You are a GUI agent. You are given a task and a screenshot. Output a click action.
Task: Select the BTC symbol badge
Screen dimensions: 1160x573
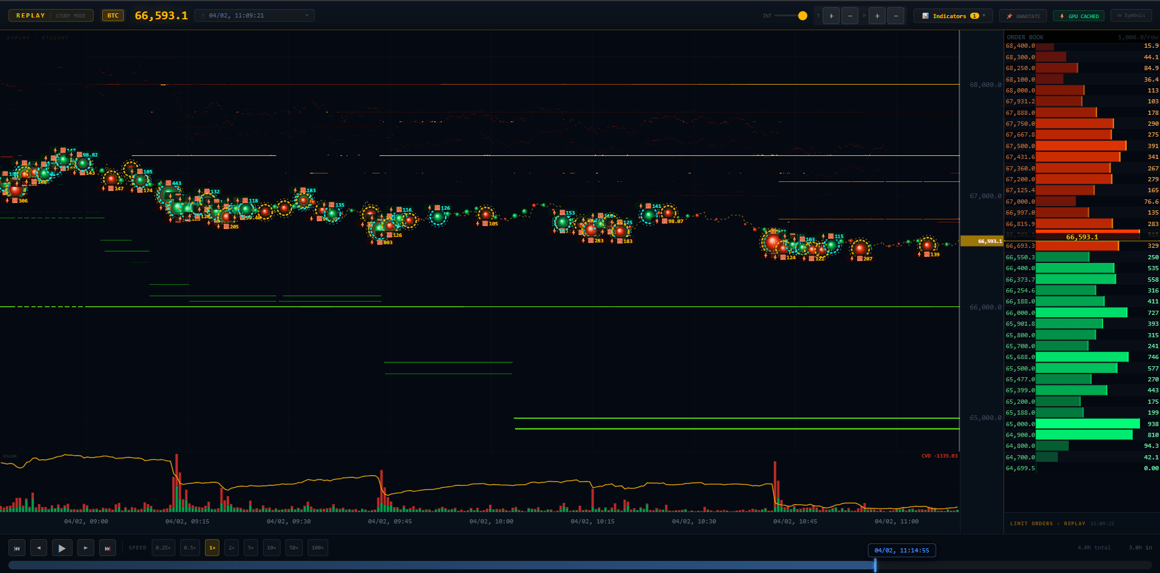pos(113,16)
